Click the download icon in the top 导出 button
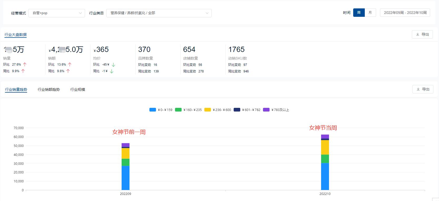Screen dimensions: 439x201 [418, 34]
